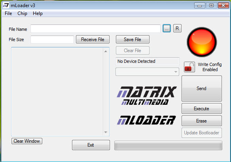Viewport: 231px width, 162px height.
Task: Click the progress bar at bottom
Action: [168, 145]
